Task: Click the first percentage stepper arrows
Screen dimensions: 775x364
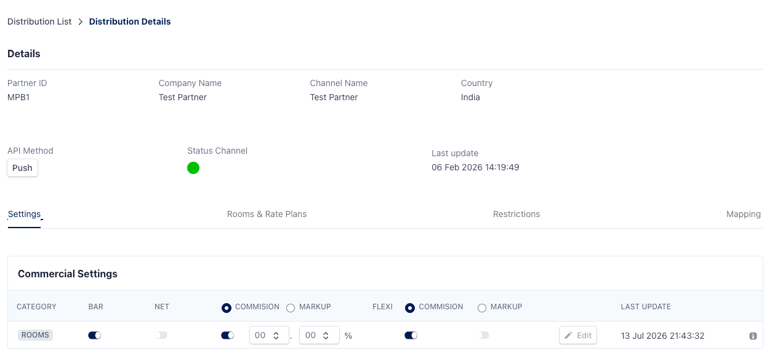Action: pyautogui.click(x=276, y=335)
